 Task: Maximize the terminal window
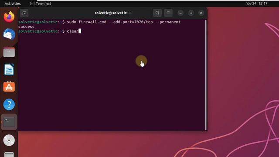[191, 13]
